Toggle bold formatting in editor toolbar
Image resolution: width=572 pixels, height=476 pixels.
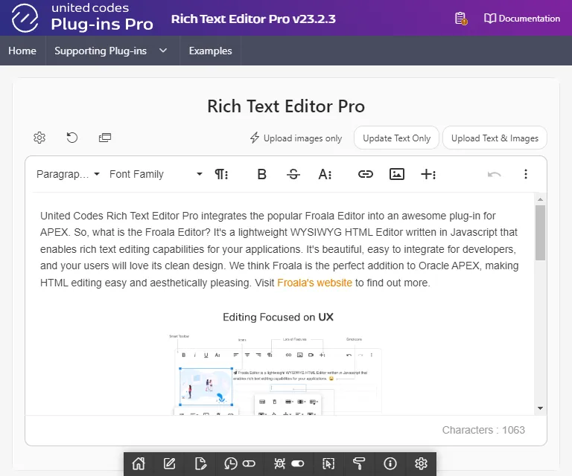[x=261, y=174]
